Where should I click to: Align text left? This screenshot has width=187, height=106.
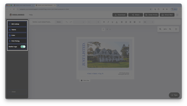(x=122, y=22)
